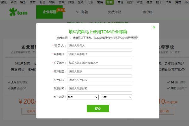Open the 企业邮箱 tab
The height and width of the screenshot is (126, 189).
click(x=49, y=12)
